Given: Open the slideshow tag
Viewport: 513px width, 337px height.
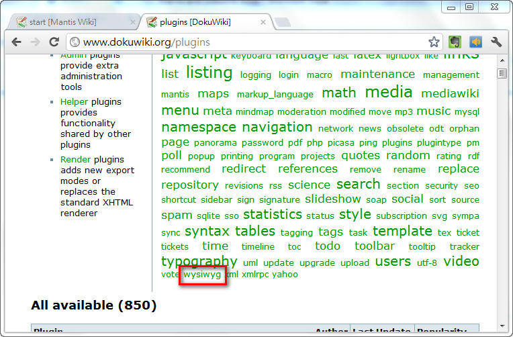Looking at the screenshot, I should [x=333, y=199].
